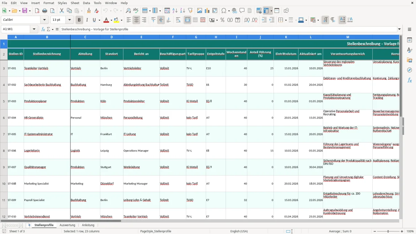Click PageStyle_Stellenprofile in the status bar
This screenshot has width=416, height=234.
[x=156, y=231]
